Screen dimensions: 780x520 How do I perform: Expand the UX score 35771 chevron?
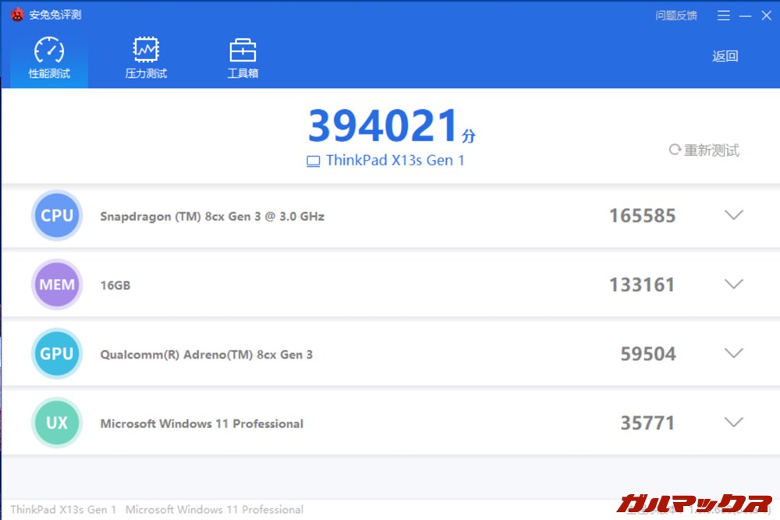[733, 423]
